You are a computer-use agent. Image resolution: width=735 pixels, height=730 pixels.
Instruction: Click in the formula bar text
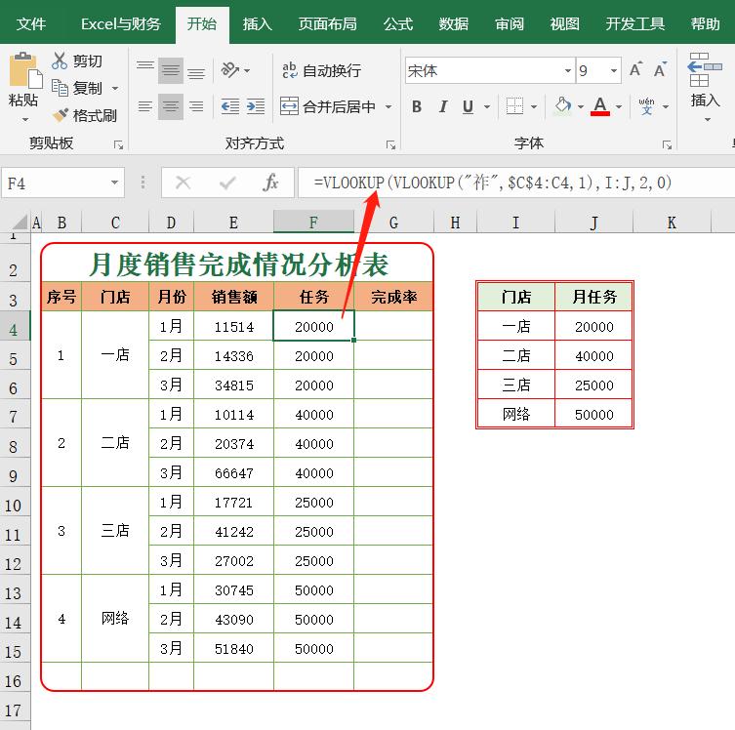[x=492, y=182]
